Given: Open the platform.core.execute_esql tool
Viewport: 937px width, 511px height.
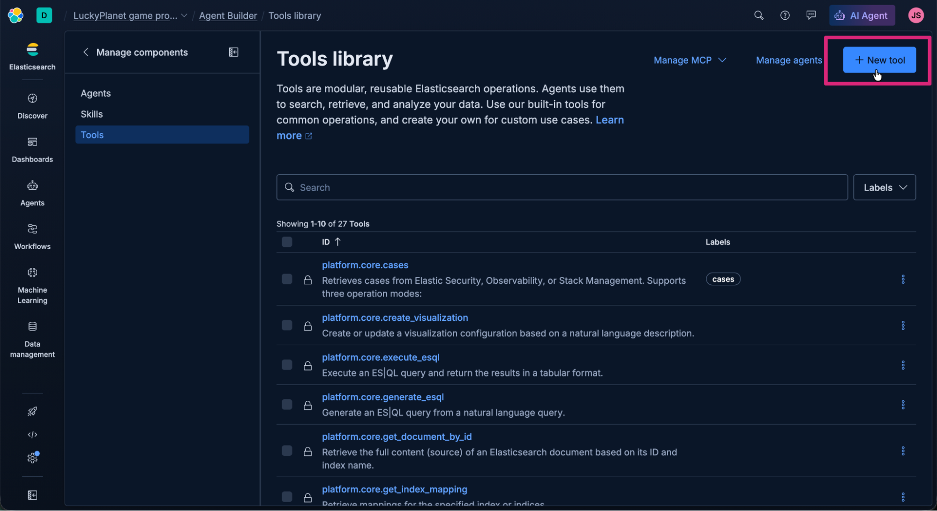Looking at the screenshot, I should tap(381, 357).
